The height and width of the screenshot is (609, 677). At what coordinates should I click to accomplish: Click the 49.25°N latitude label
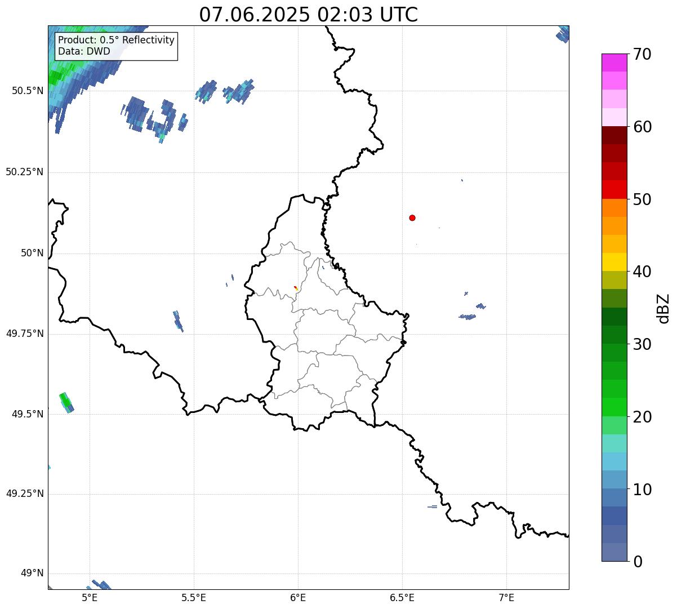(24, 494)
